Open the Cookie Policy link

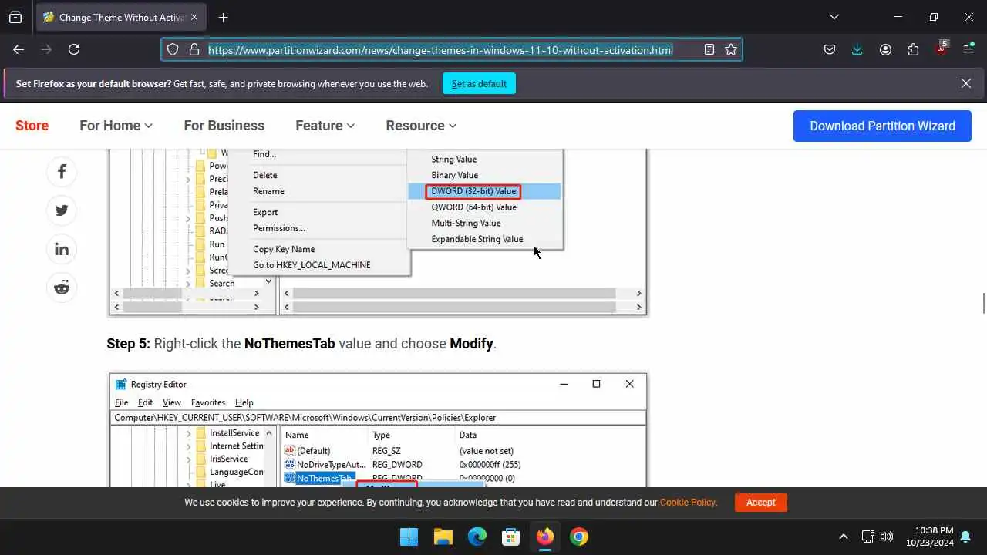point(687,502)
